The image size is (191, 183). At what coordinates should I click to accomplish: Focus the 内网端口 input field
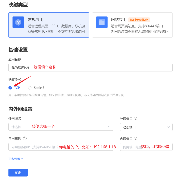coord(146,147)
